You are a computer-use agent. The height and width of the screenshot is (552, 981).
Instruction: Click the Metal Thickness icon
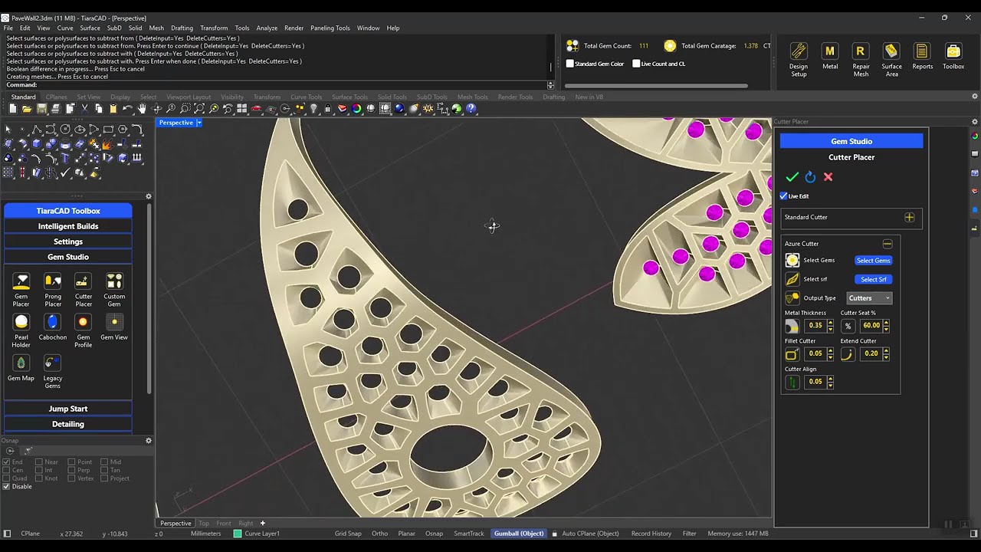coord(792,326)
